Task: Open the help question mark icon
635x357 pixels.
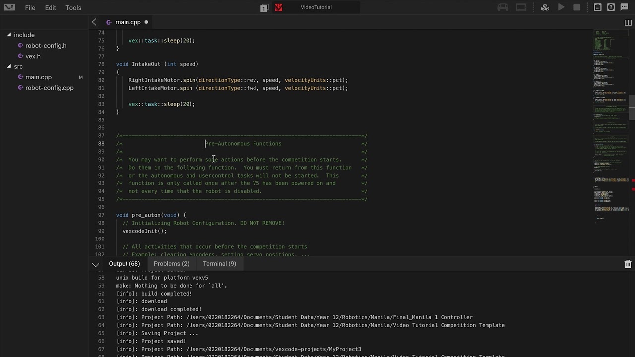Action: click(x=611, y=7)
